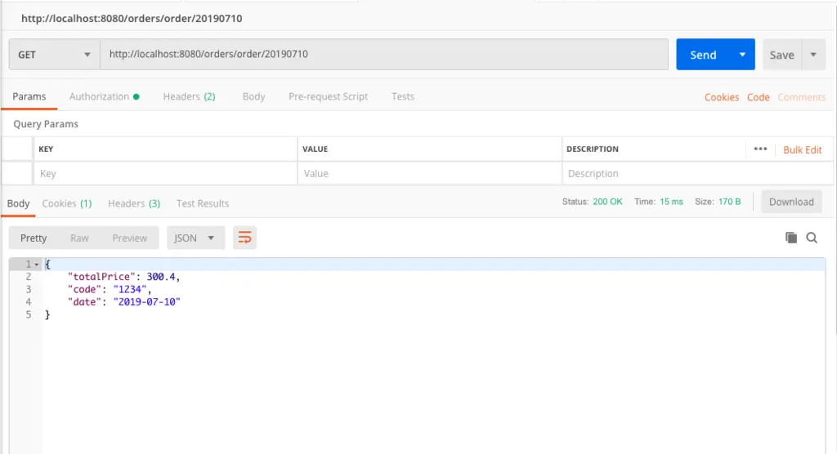Click the Save button
Viewport: 837px width, 454px height.
[x=782, y=55]
